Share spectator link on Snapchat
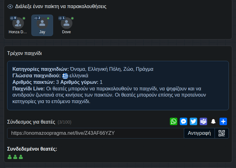236x168 pixels. point(213,121)
